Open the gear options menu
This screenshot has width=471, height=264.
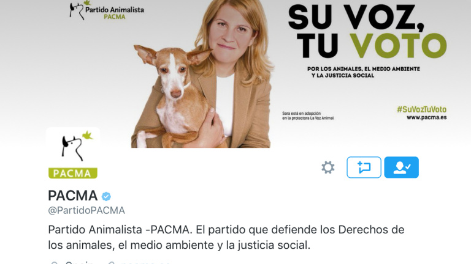coord(327,167)
